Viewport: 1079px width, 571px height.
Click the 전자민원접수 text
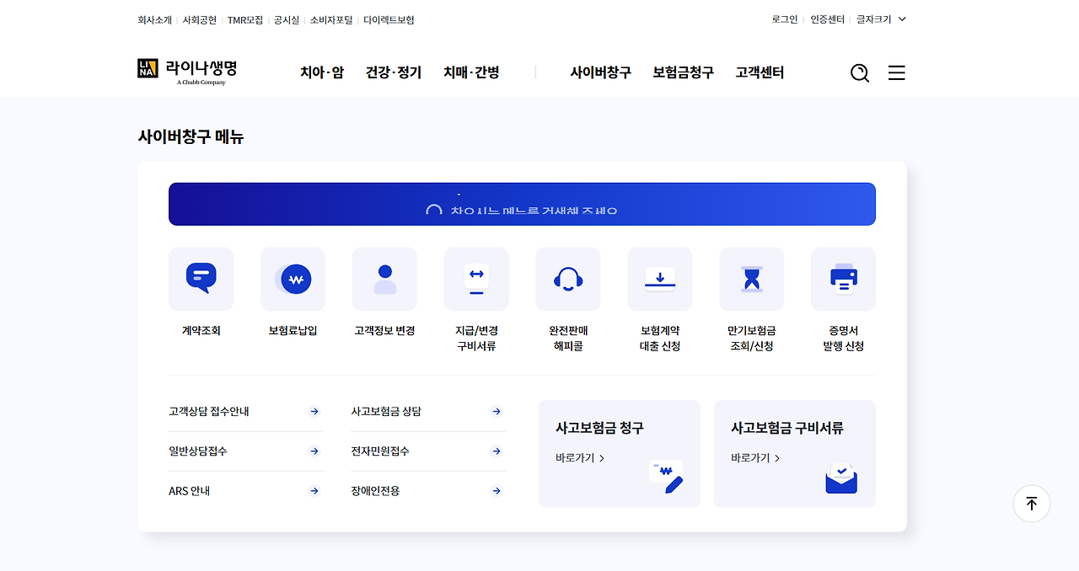pos(380,451)
